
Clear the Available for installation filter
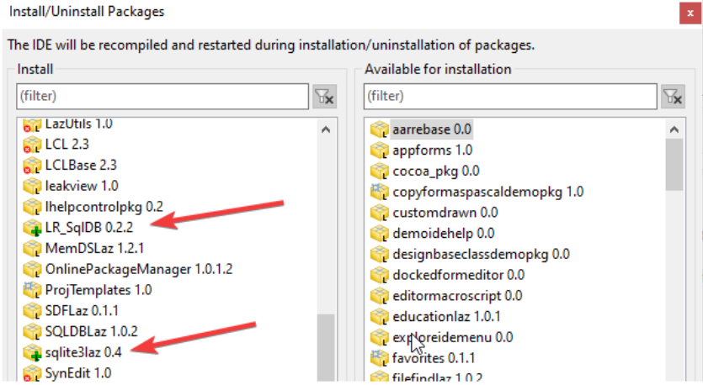(x=672, y=97)
